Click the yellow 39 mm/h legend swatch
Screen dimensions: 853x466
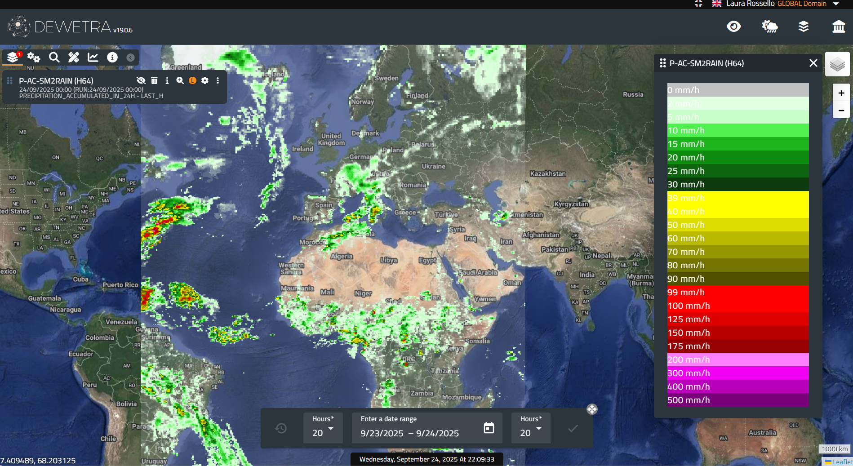point(737,198)
